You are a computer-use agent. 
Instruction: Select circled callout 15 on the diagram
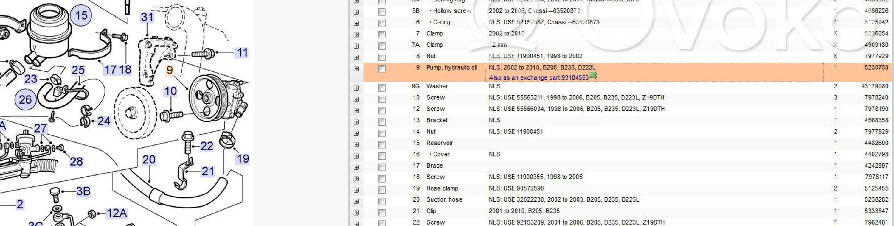coord(81,15)
